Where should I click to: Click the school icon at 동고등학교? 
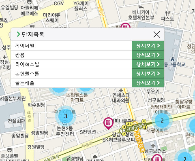(x=172, y=59)
